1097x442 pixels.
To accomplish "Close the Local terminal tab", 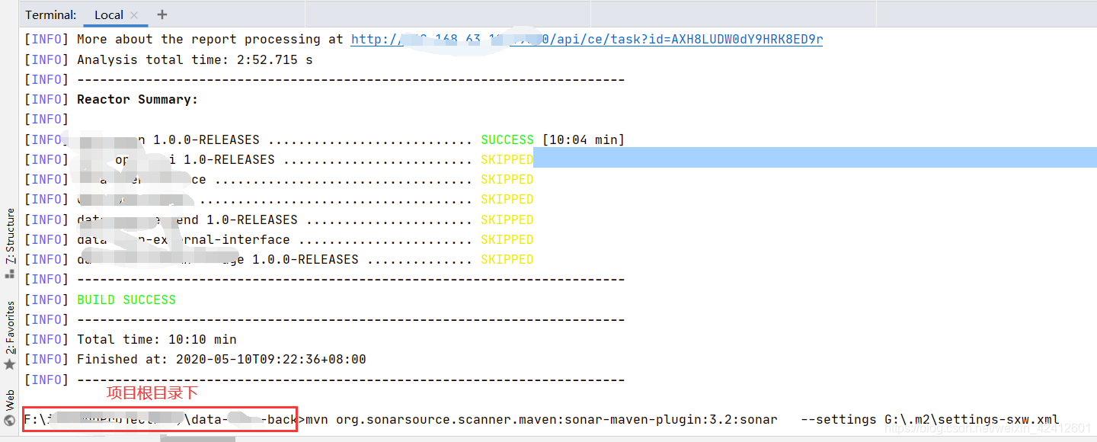I will point(135,15).
